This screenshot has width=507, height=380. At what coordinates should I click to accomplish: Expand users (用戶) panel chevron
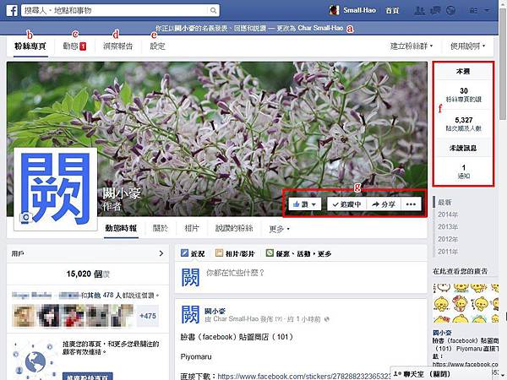point(161,253)
